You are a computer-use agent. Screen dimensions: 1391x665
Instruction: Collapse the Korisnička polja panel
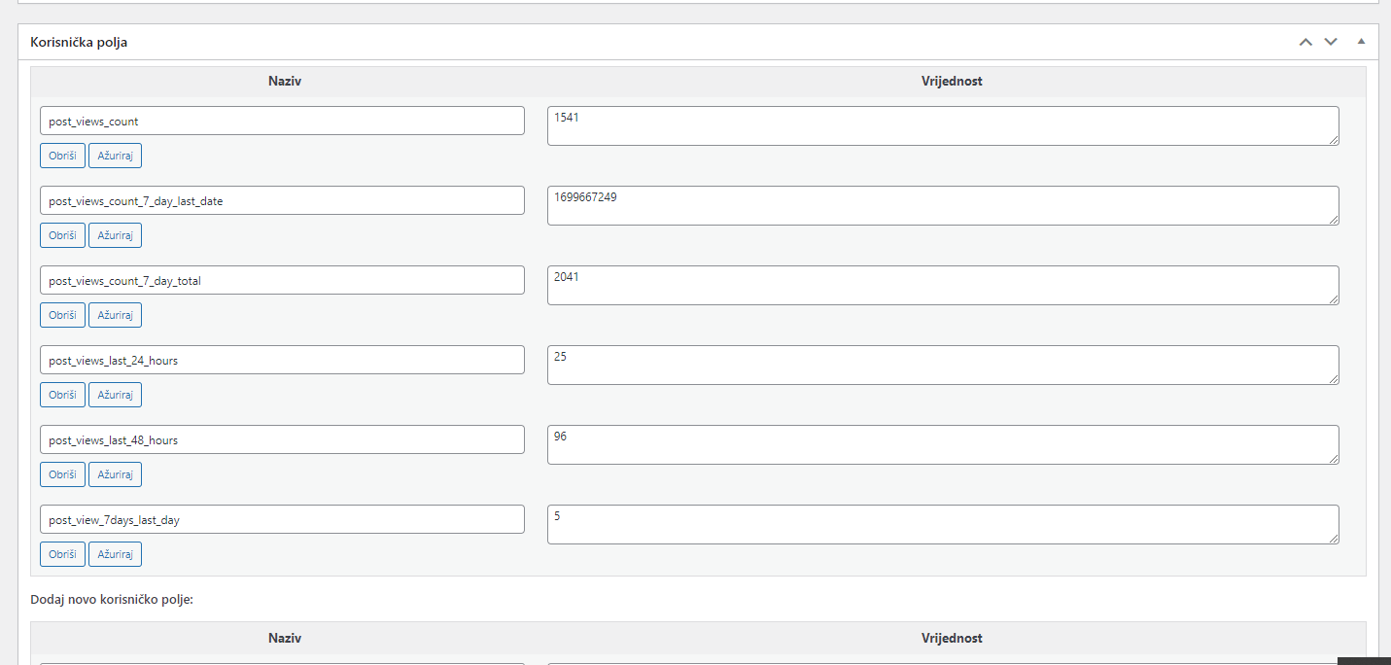1361,42
